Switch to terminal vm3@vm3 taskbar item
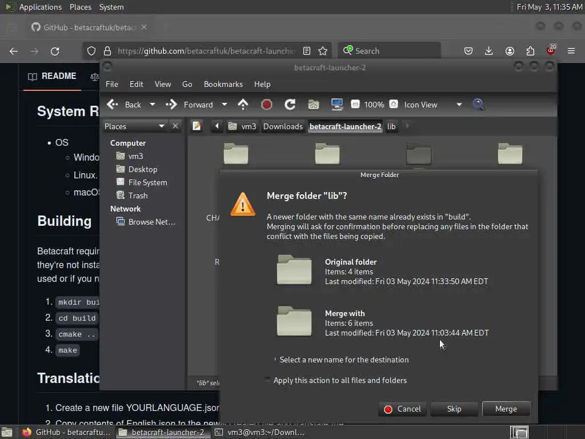 click(x=260, y=432)
